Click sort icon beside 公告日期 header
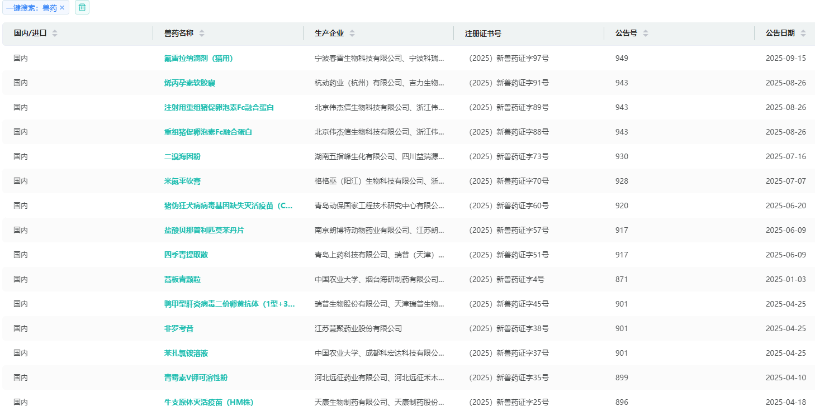Viewport: 815px width, 411px height. click(803, 34)
